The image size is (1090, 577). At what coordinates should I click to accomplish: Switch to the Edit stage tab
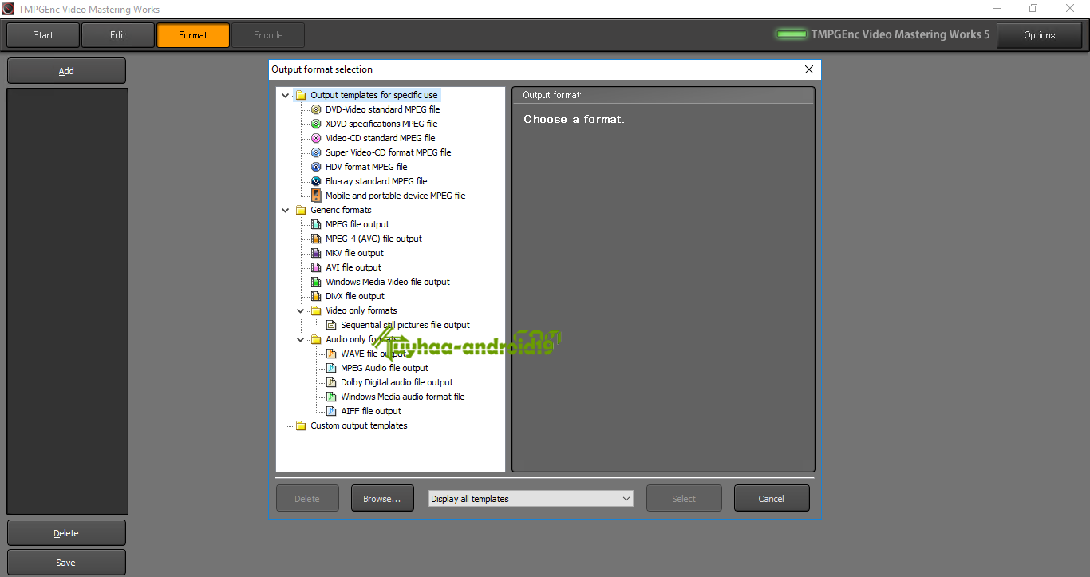[x=118, y=35]
